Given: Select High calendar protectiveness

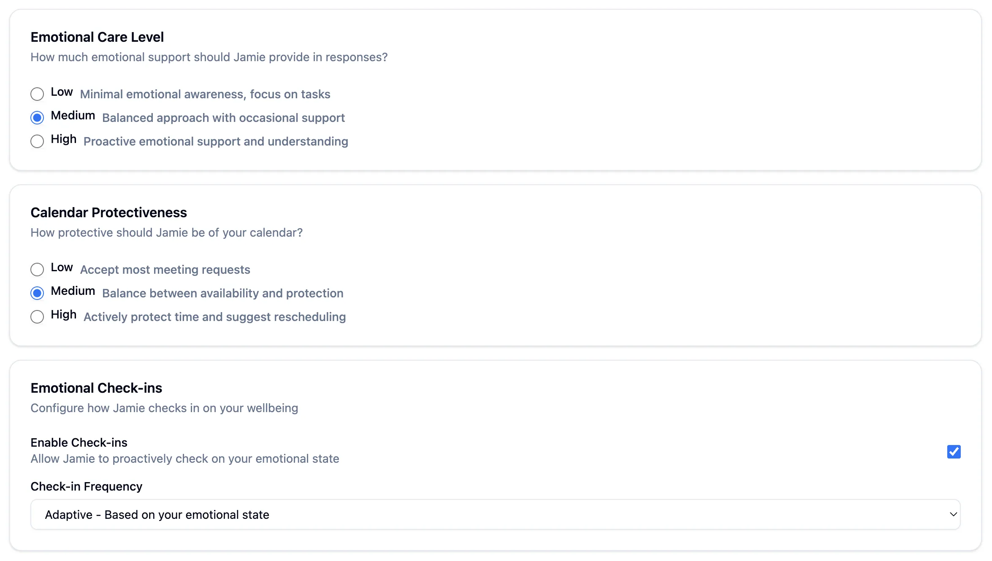Looking at the screenshot, I should [x=37, y=317].
